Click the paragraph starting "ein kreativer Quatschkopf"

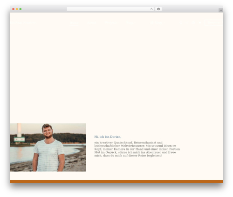coord(137,149)
